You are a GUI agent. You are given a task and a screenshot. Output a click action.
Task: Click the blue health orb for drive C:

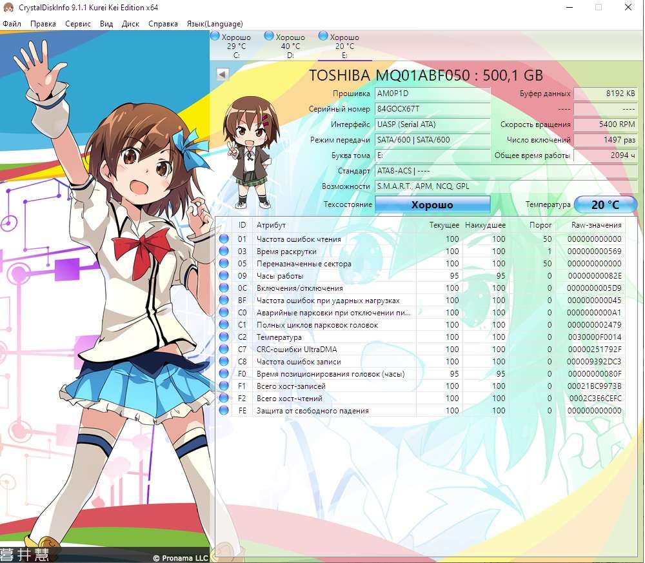(215, 36)
